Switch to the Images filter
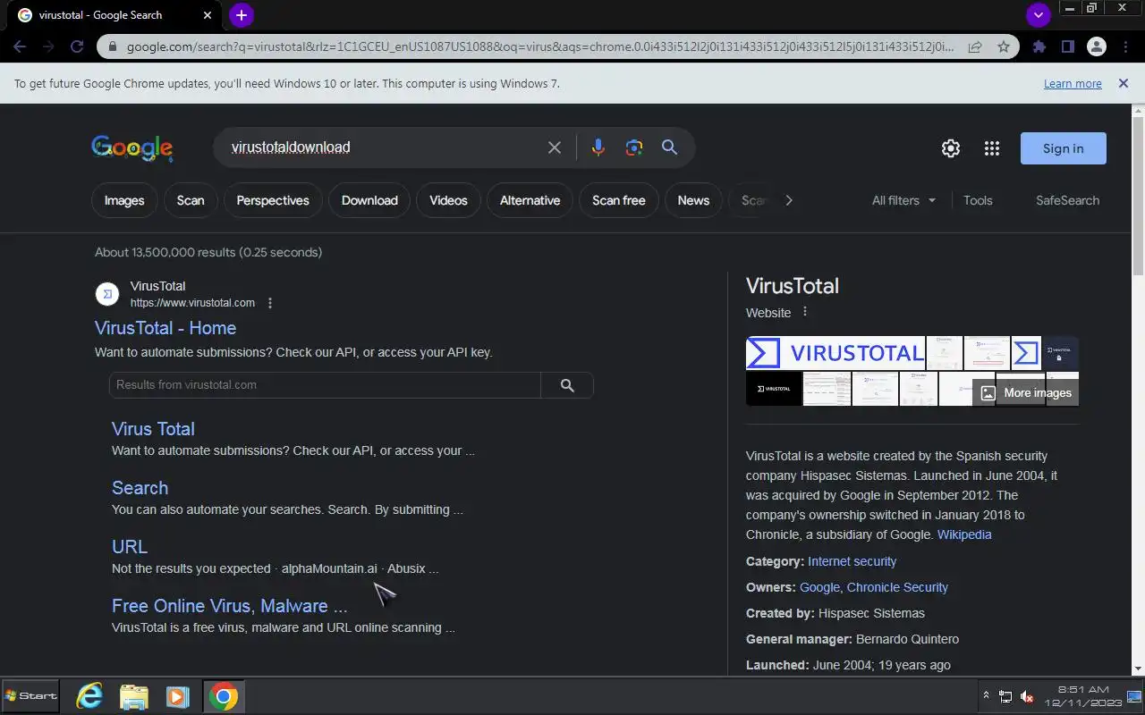 [x=124, y=200]
